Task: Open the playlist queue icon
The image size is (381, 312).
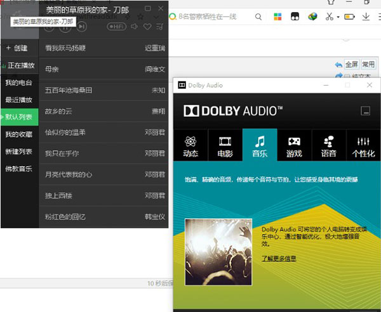Action: pos(159,27)
